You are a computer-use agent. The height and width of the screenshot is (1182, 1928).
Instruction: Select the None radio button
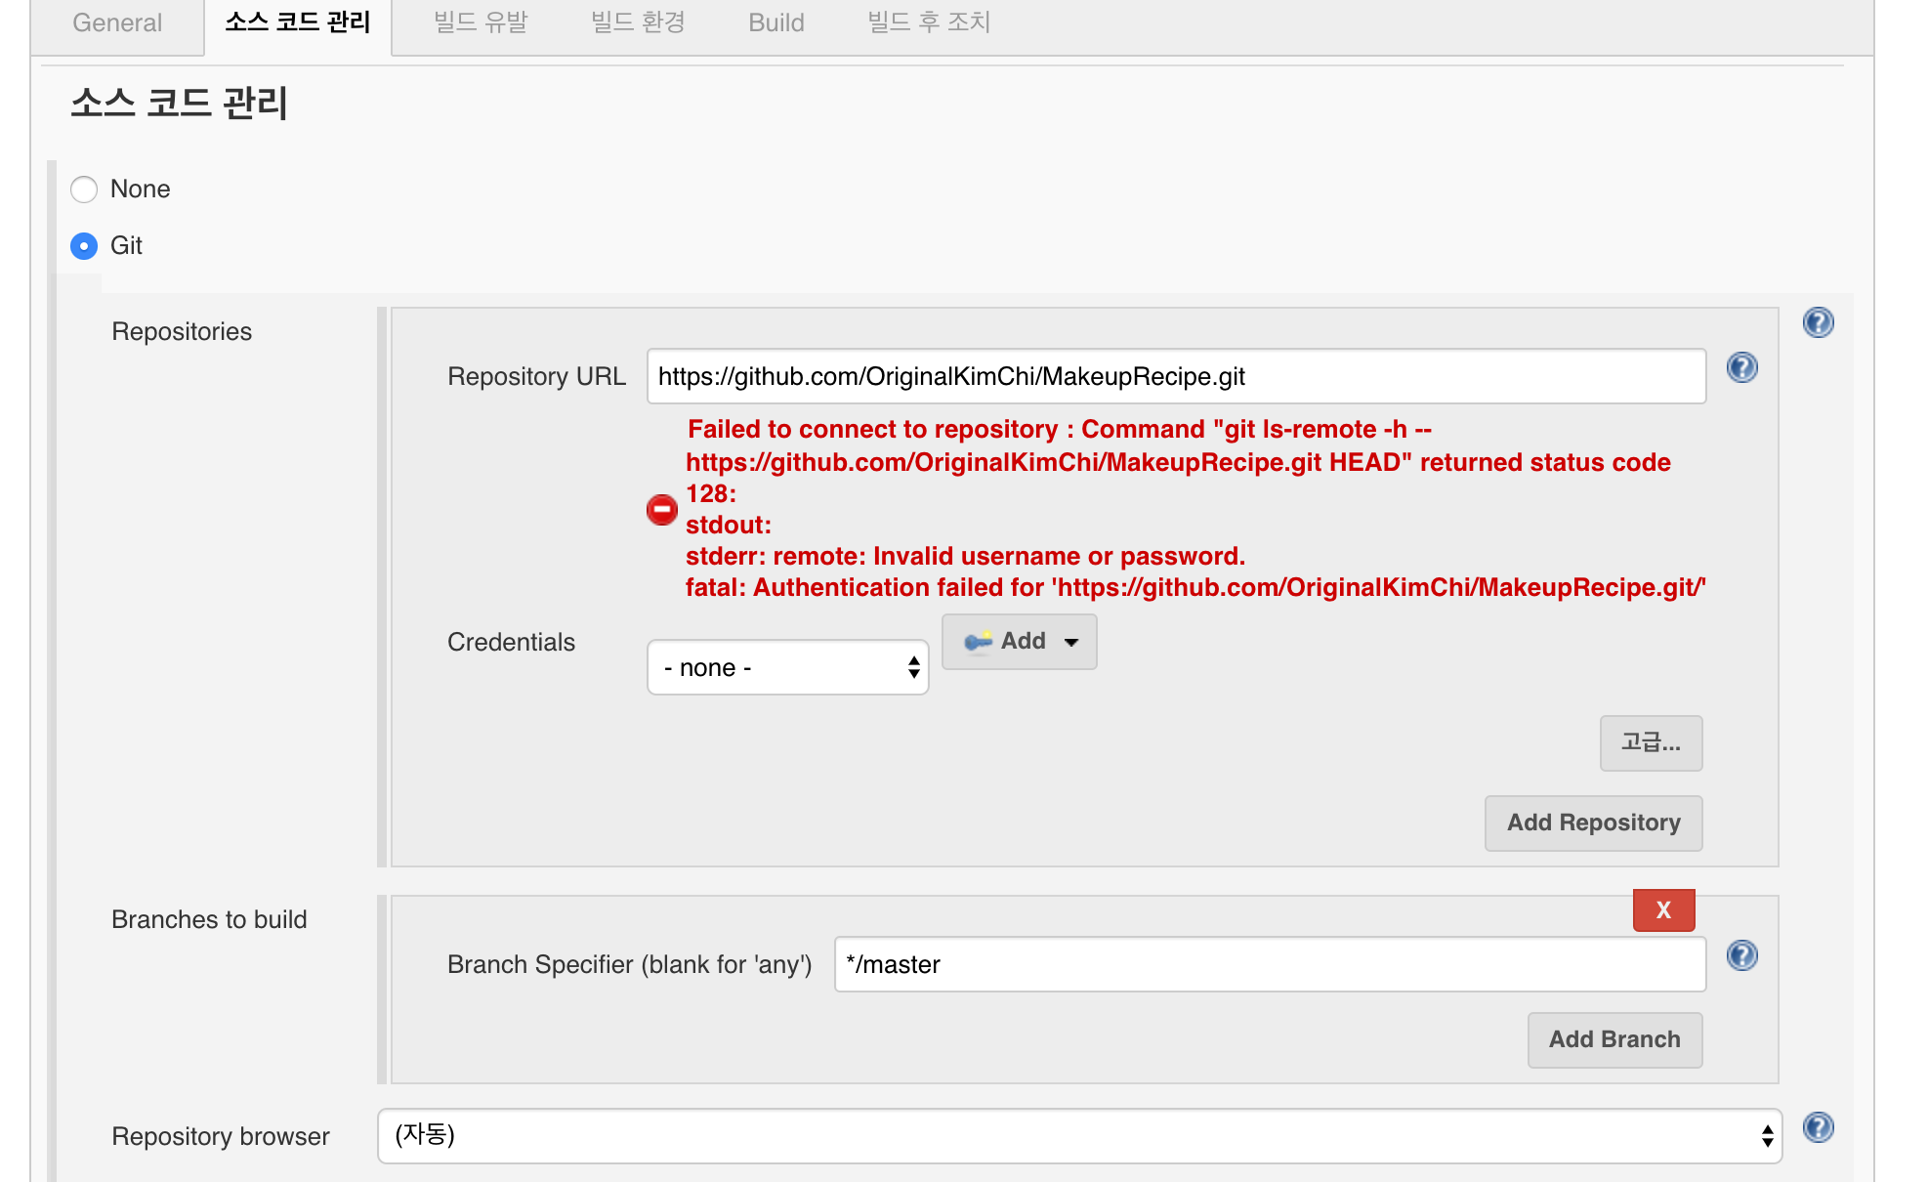[85, 190]
